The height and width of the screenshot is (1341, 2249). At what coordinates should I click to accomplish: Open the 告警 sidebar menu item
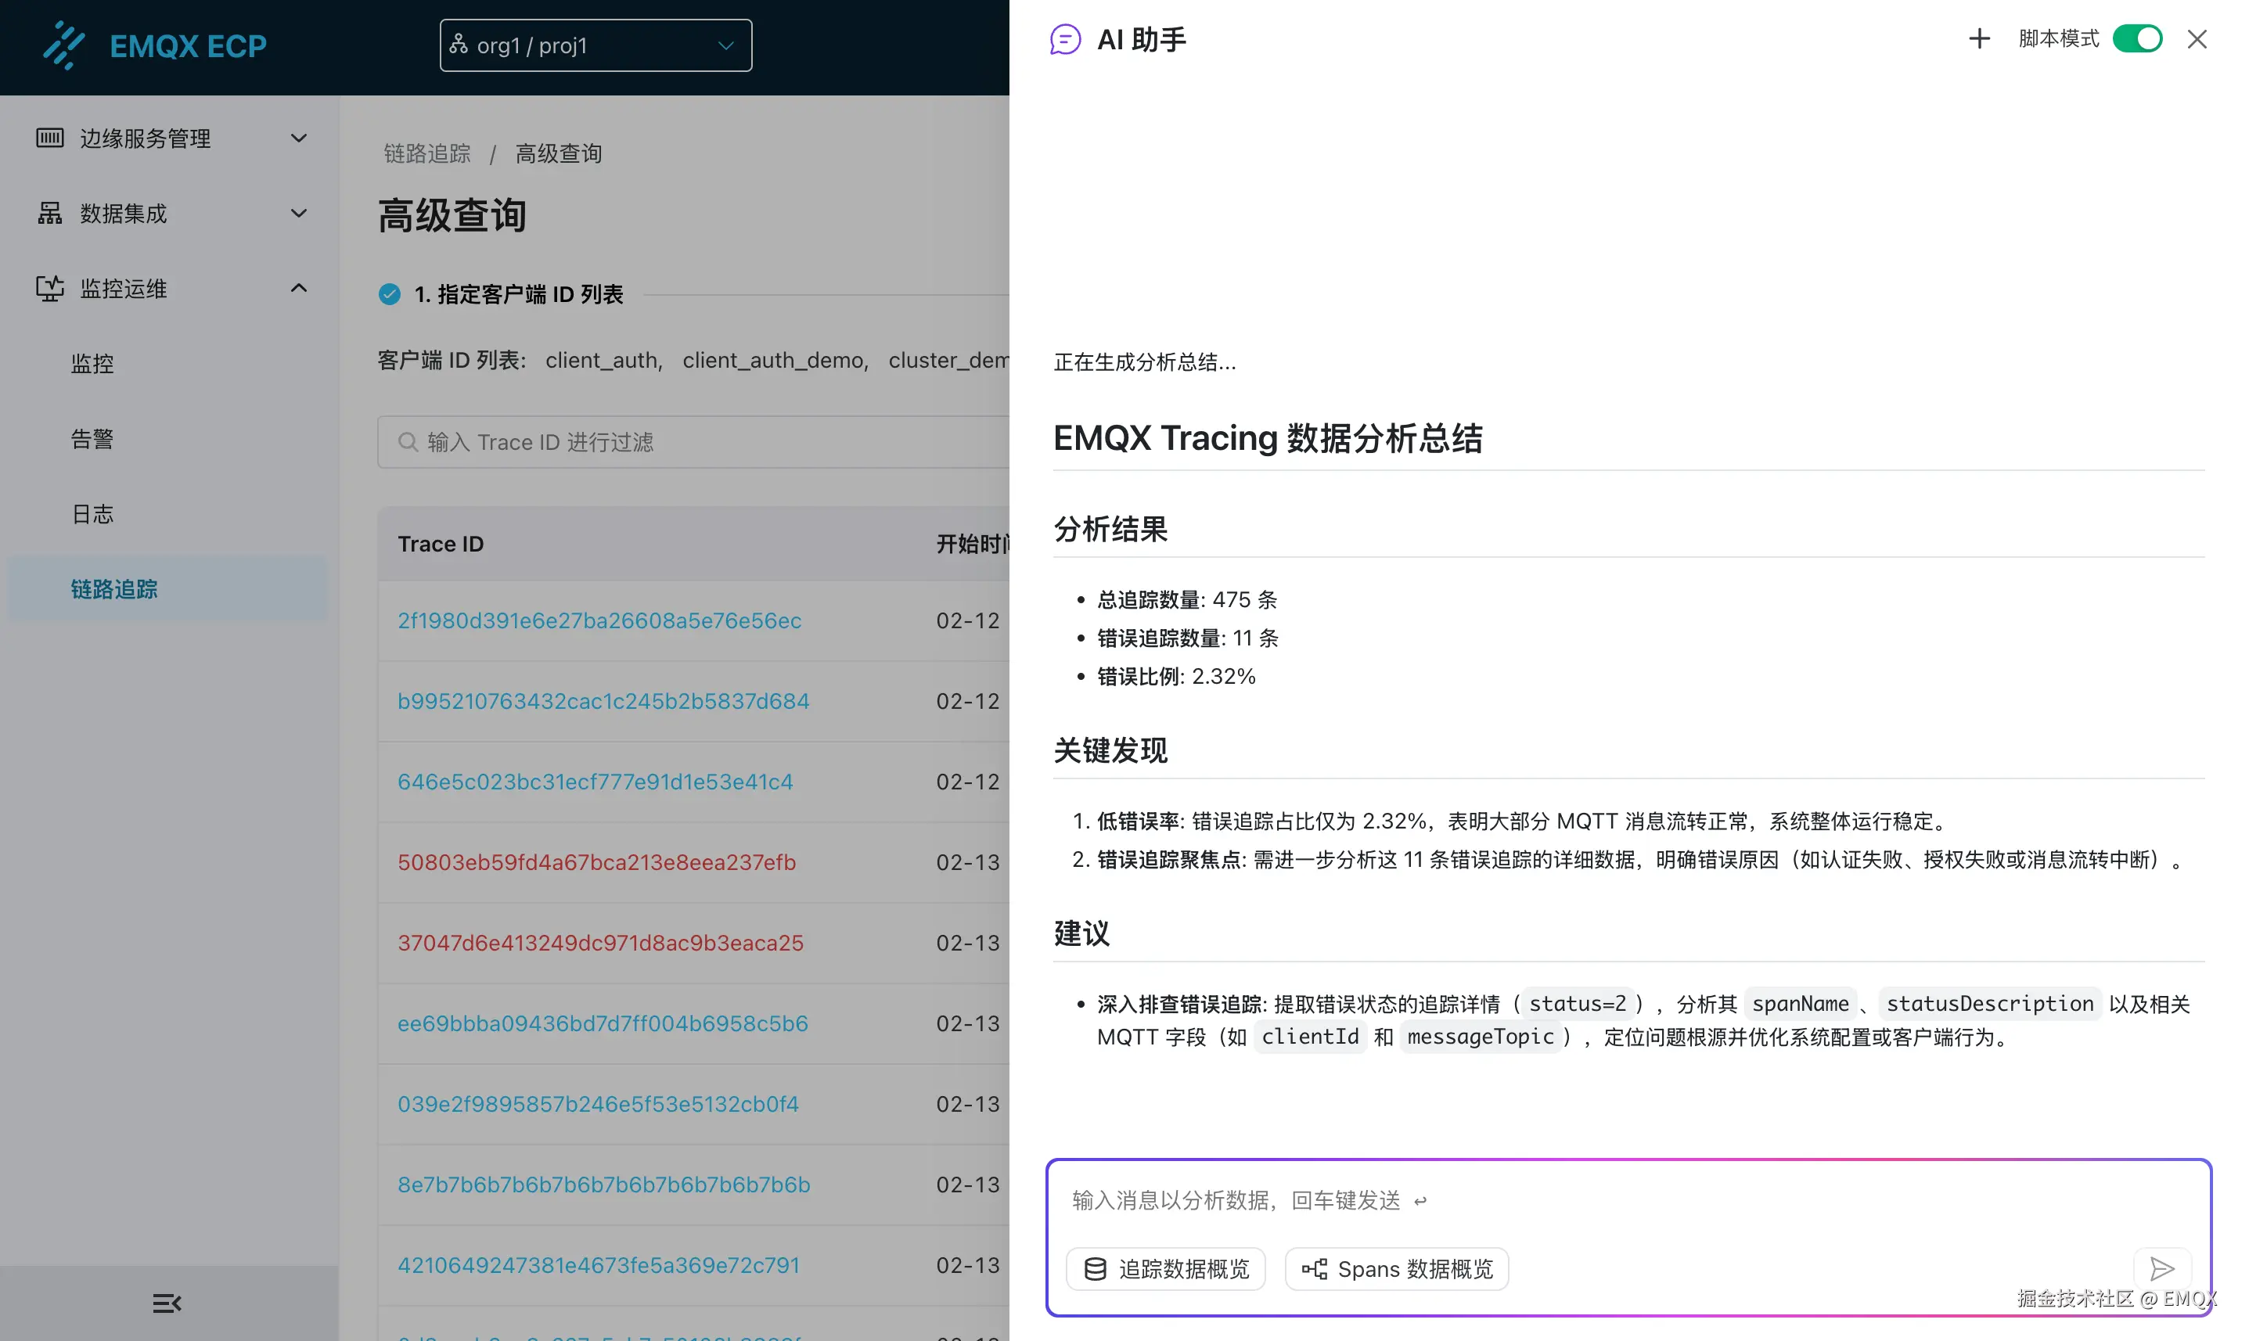[x=92, y=439]
